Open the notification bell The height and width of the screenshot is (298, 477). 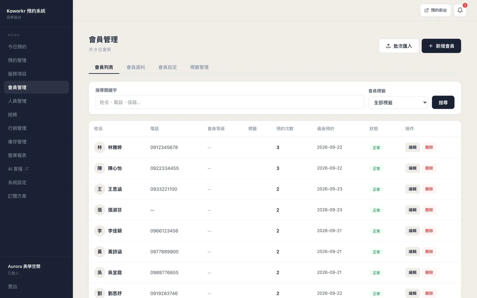point(460,10)
